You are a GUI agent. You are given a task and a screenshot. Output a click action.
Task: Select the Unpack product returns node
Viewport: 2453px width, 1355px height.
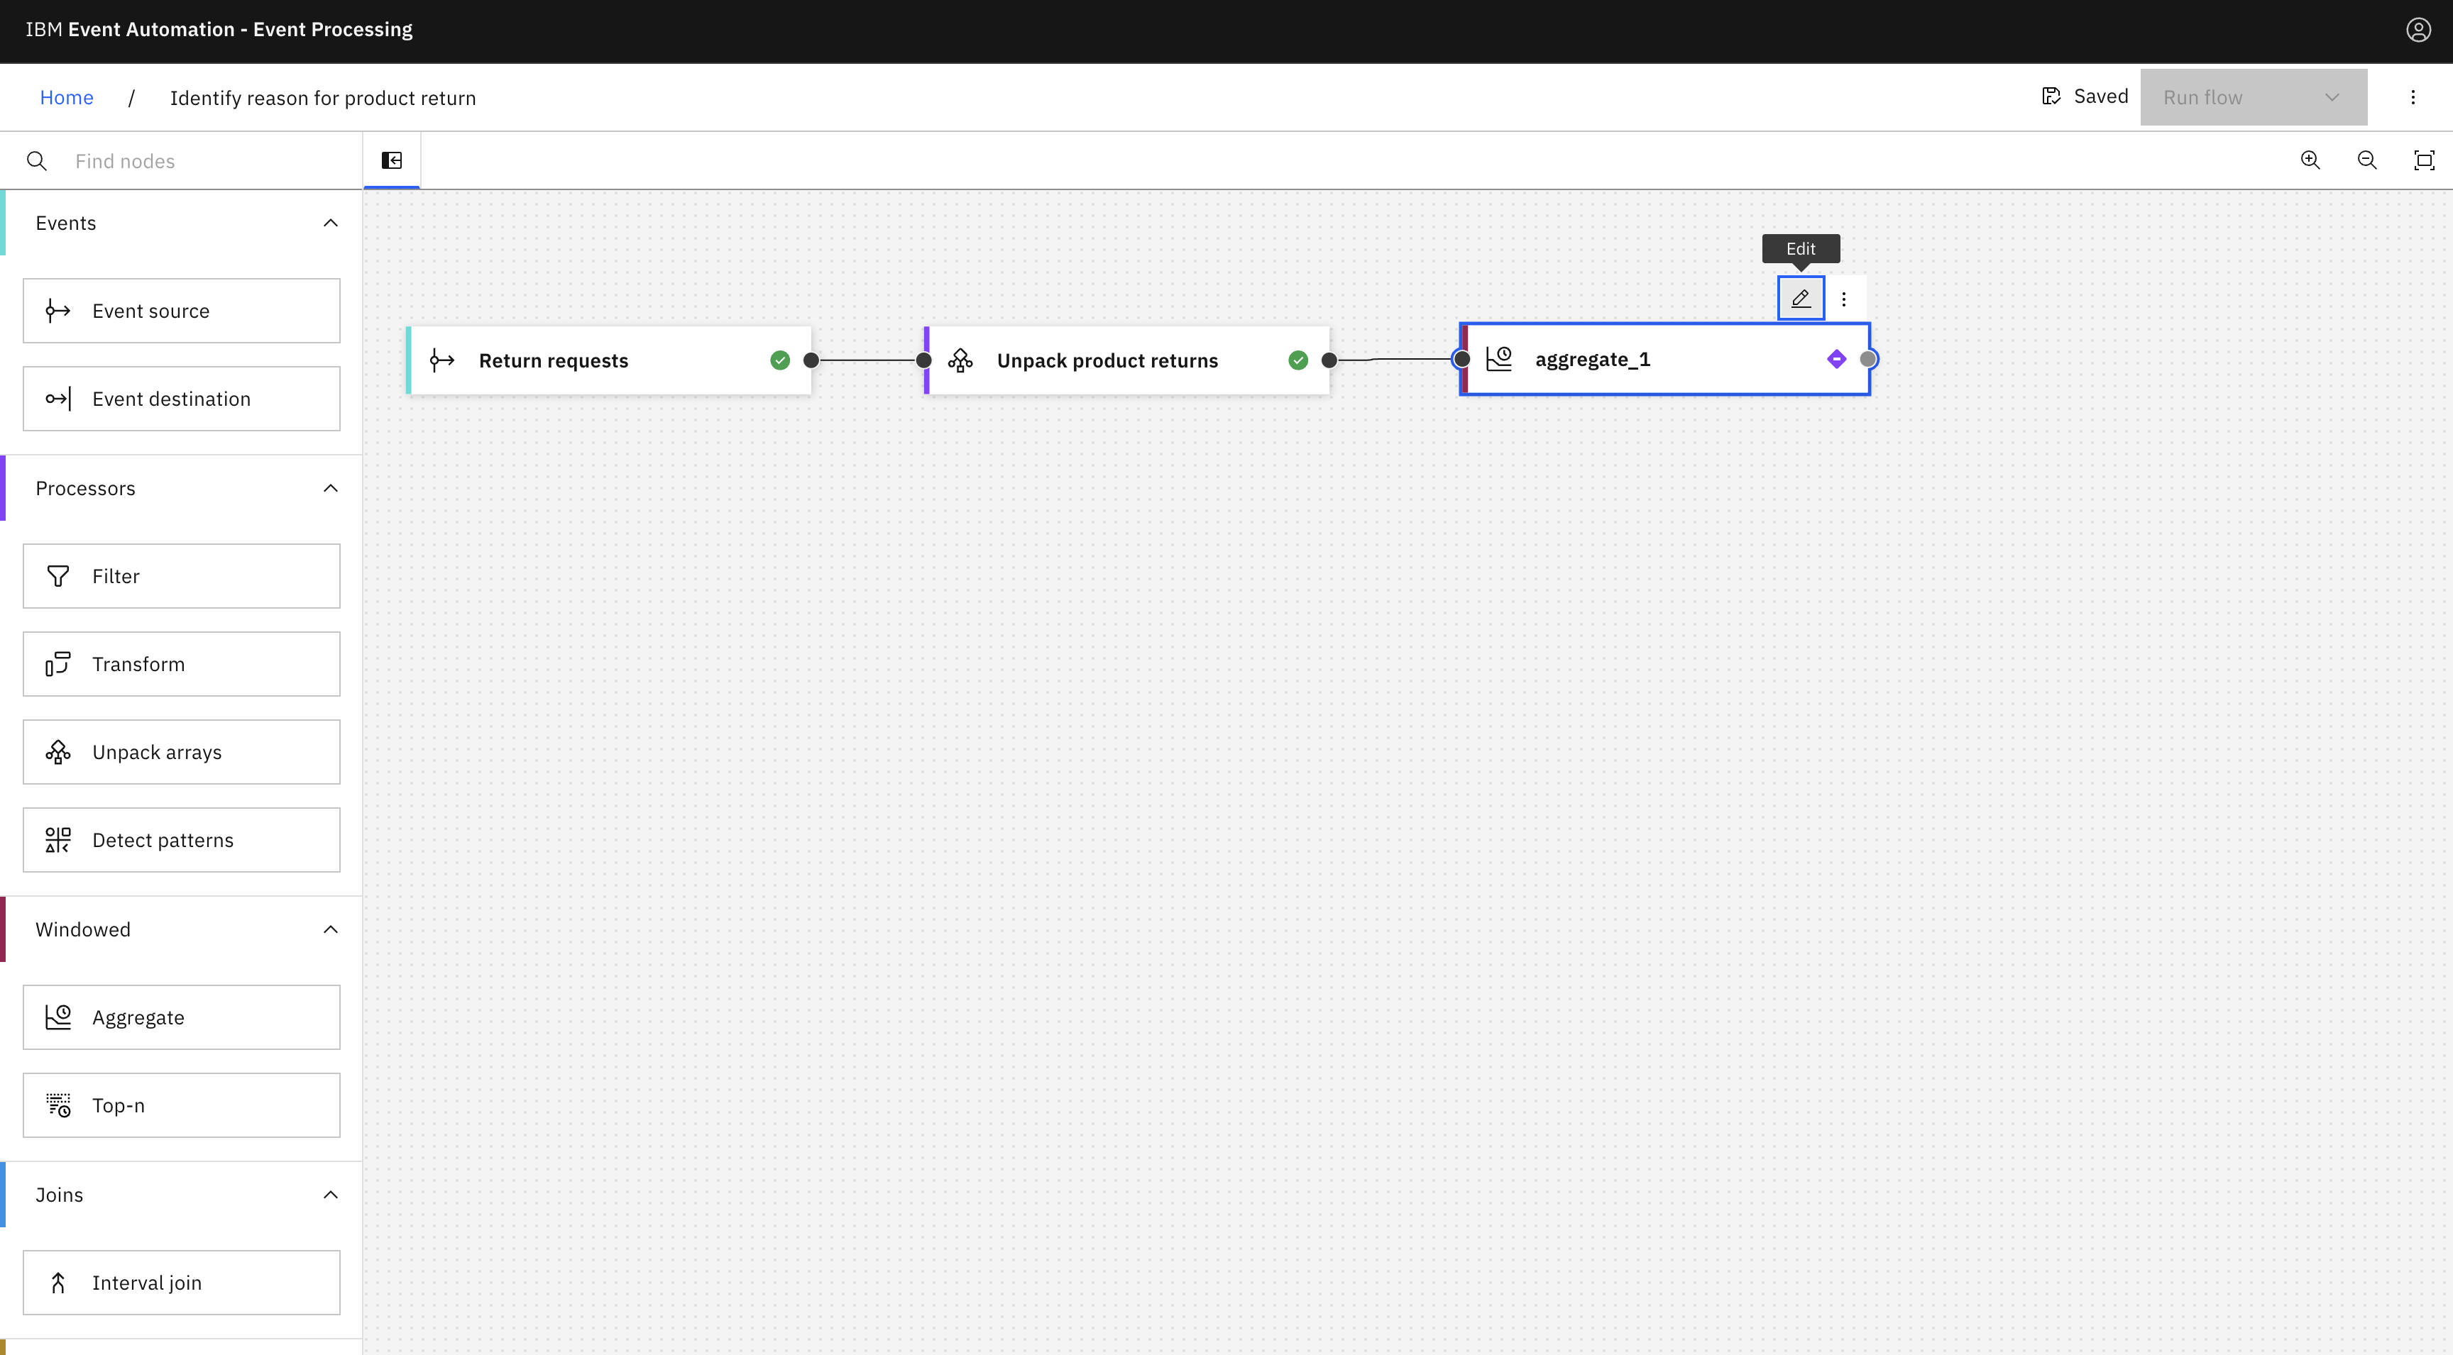1126,360
